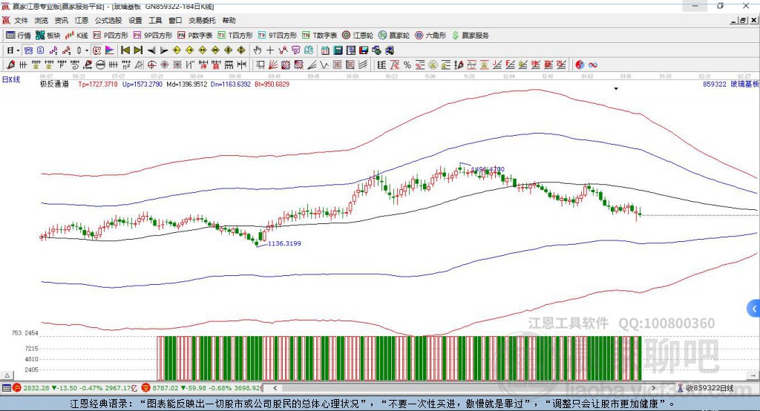Screen dimensions: 760x411
Task: Open the 工具 menu
Action: (x=155, y=20)
